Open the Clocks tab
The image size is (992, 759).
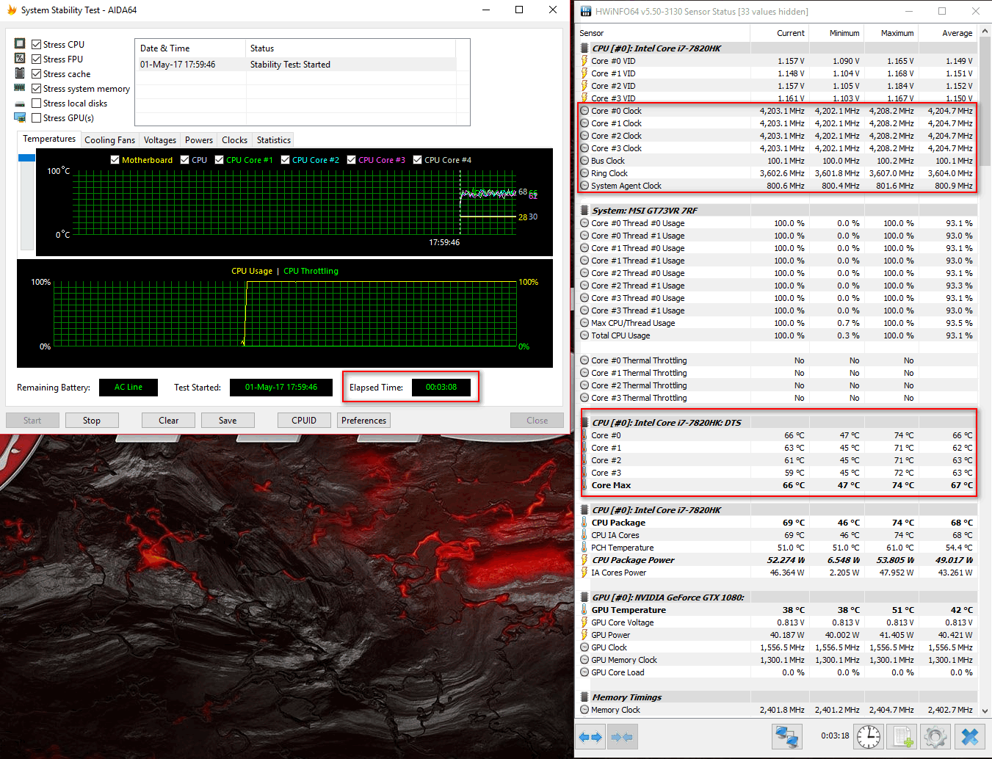pyautogui.click(x=234, y=140)
